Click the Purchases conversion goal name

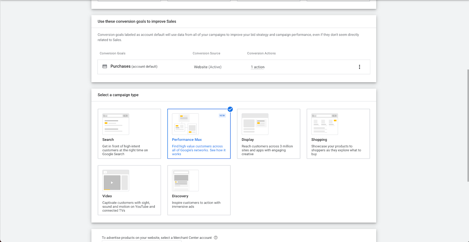click(x=120, y=66)
